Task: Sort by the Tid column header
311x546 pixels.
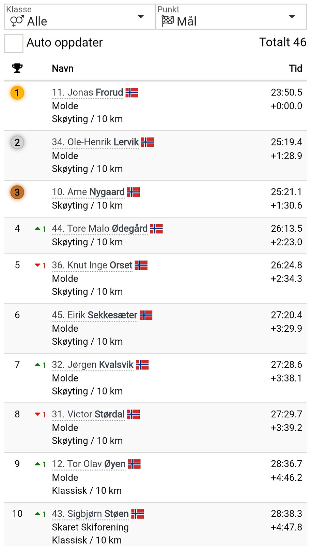Action: click(295, 69)
